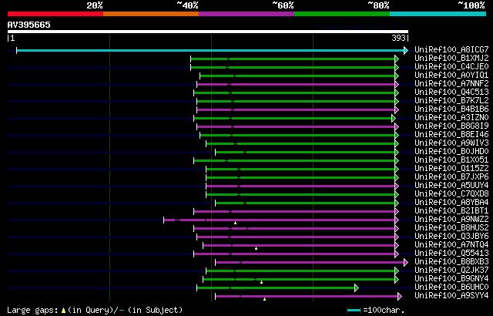
Task: Select the UniRef100_B6UHC0 label
Action: pyautogui.click(x=451, y=287)
